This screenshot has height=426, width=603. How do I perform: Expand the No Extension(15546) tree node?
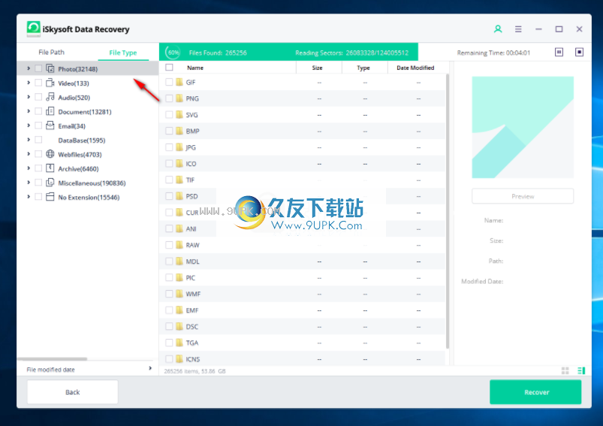(x=29, y=197)
